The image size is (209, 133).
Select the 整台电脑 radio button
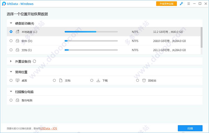[x=11, y=100]
